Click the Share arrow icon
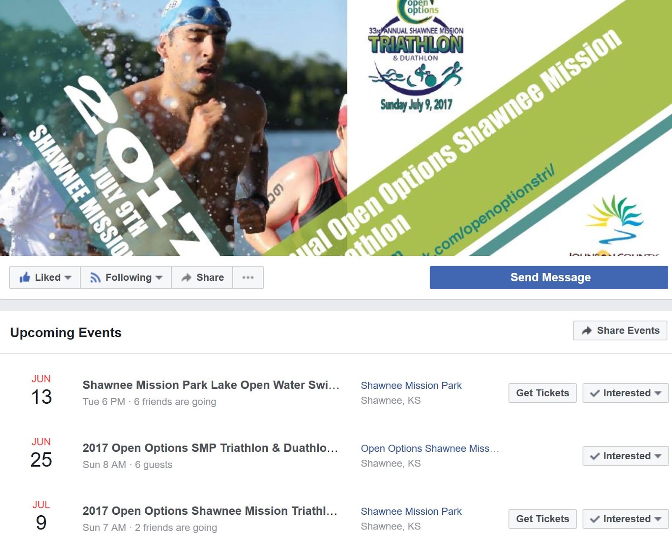This screenshot has width=672, height=545. (186, 278)
